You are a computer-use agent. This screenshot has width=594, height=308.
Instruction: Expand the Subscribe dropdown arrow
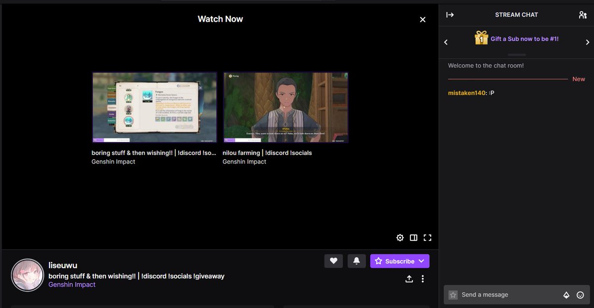coord(421,261)
